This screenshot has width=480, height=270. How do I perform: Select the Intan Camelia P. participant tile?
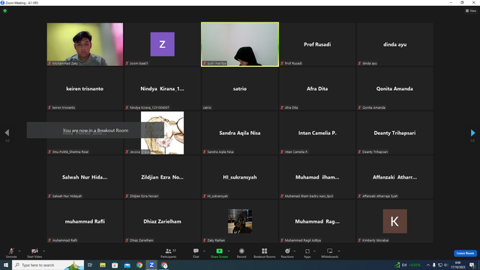coord(317,133)
